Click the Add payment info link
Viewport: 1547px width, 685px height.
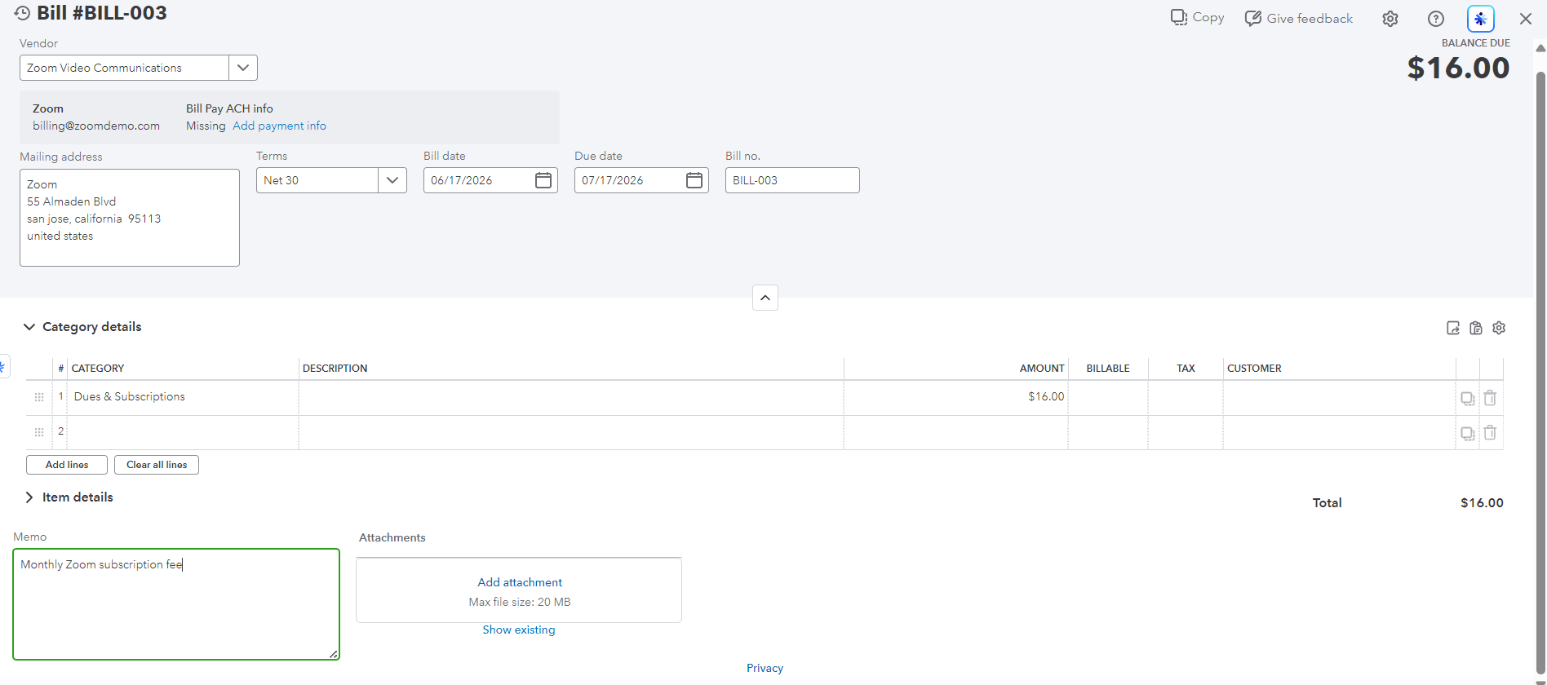279,126
